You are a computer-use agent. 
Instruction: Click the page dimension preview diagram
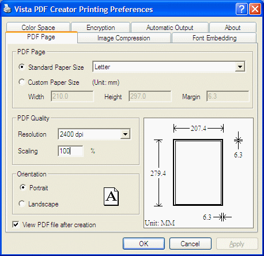coord(198,173)
